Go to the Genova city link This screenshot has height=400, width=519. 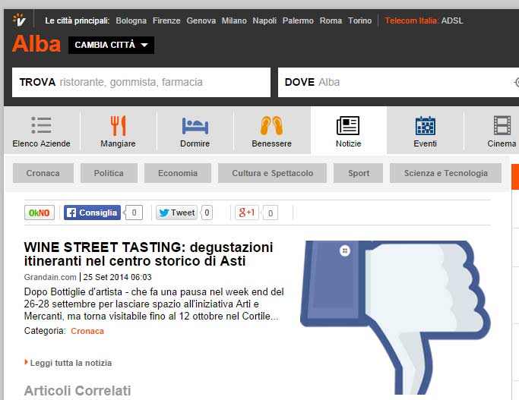[x=201, y=20]
